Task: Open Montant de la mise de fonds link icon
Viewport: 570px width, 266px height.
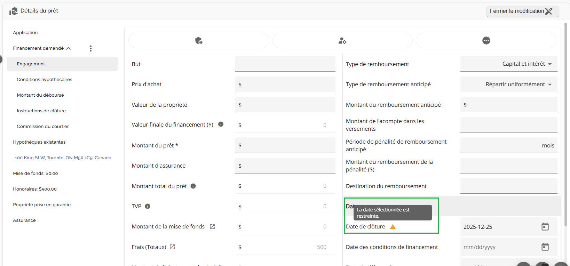Action: 212,227
